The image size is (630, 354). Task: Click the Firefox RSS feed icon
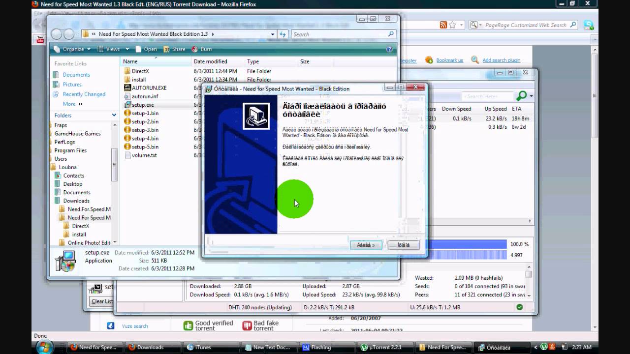point(443,25)
